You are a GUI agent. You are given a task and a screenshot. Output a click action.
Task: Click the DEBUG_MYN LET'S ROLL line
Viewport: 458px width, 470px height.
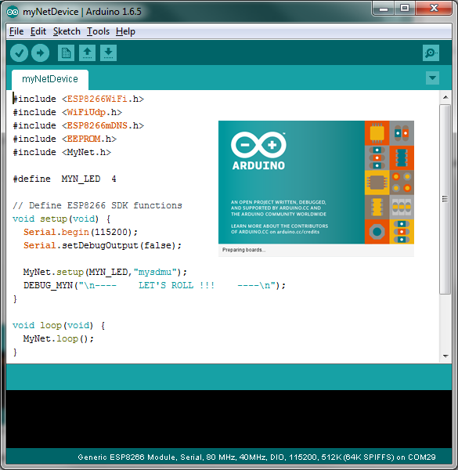(x=154, y=285)
